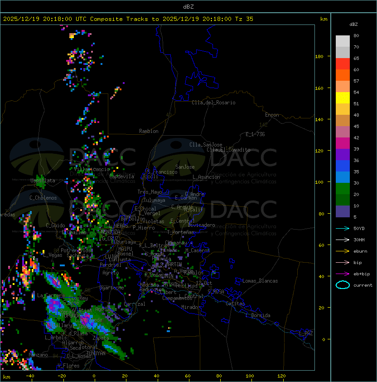
Task: Click the dark purple 10 dBZ swatch
Action: click(343, 211)
